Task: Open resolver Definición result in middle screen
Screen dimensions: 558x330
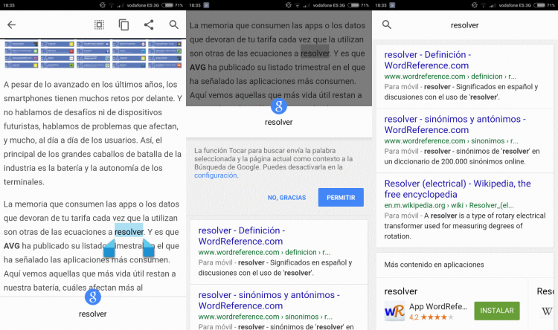Action: click(x=242, y=236)
